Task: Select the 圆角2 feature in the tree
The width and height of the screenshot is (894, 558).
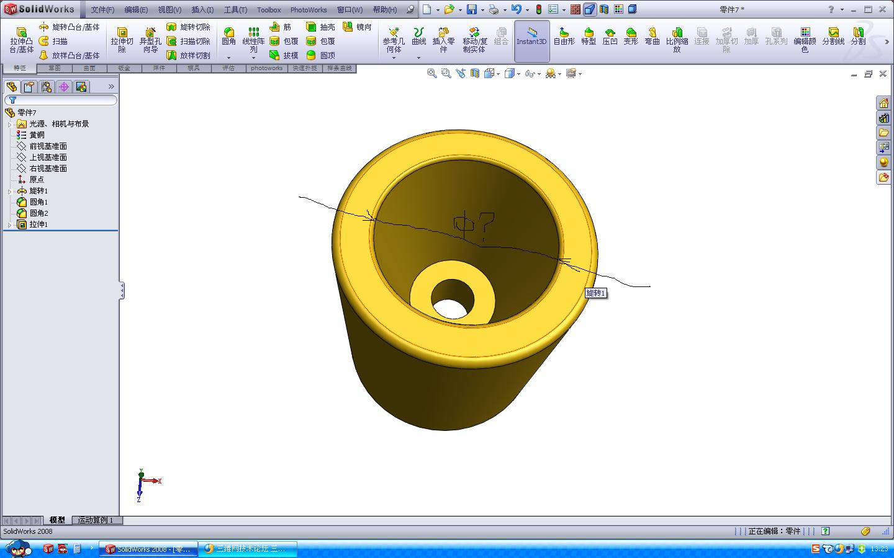Action: [x=38, y=213]
